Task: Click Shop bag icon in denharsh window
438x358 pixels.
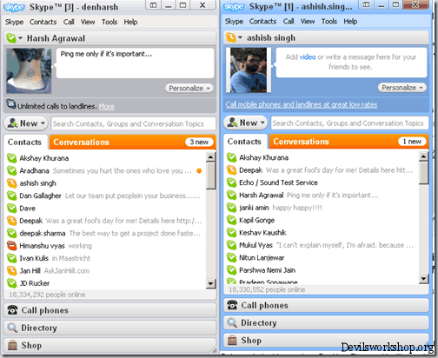Action: (x=12, y=345)
